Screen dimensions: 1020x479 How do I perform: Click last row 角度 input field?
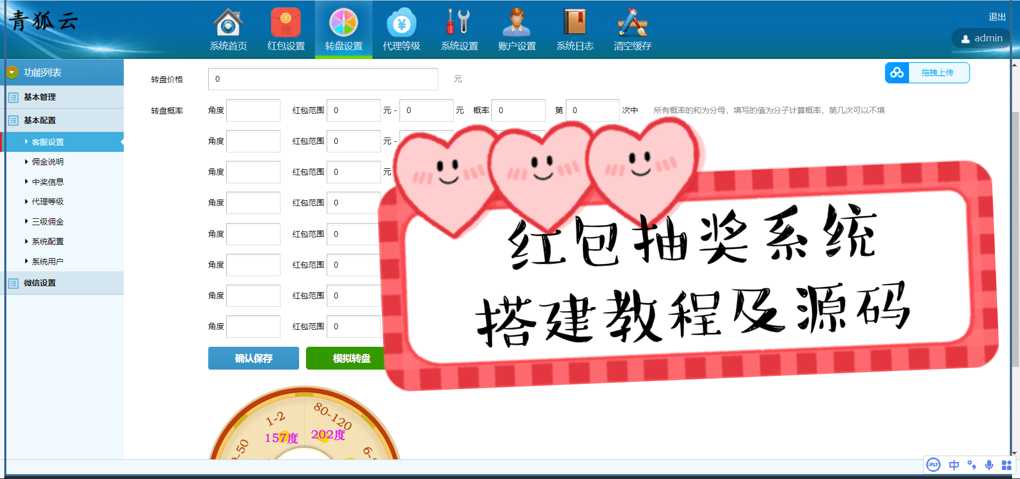point(253,327)
